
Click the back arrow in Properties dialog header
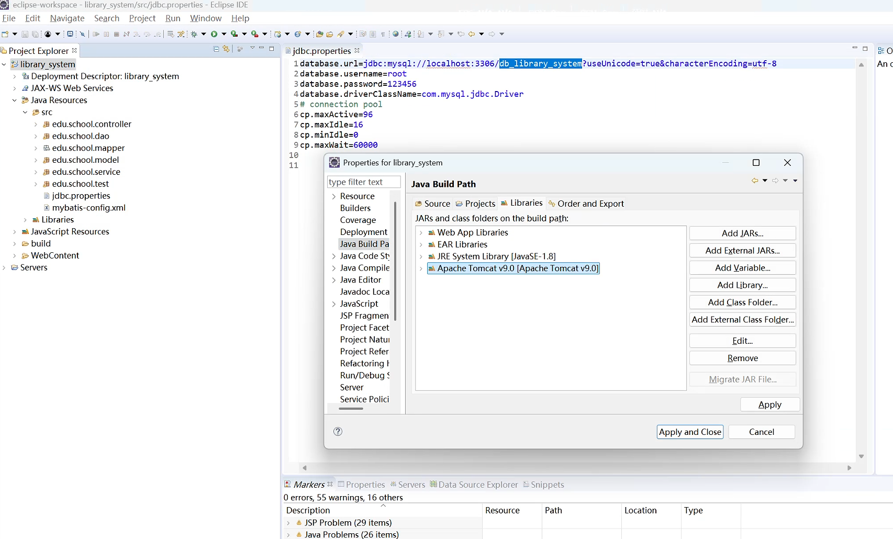(755, 181)
